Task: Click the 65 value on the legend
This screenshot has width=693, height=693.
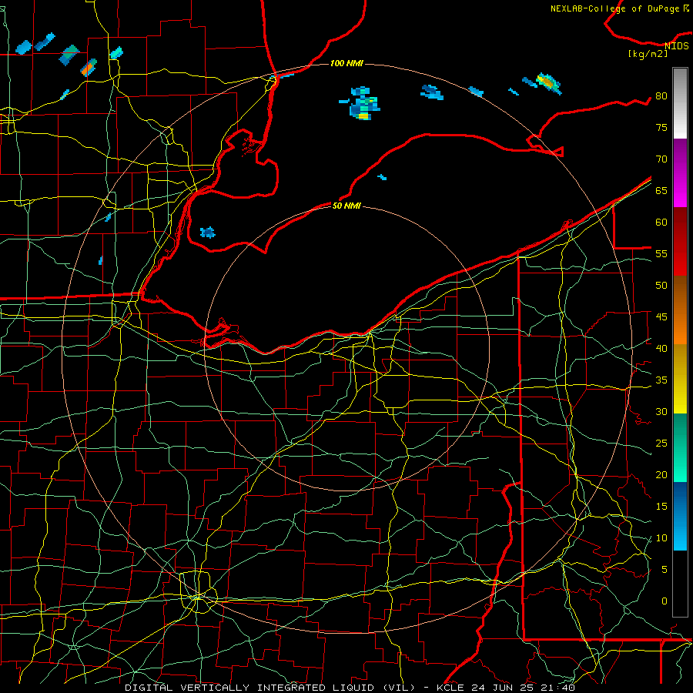Action: coord(661,190)
